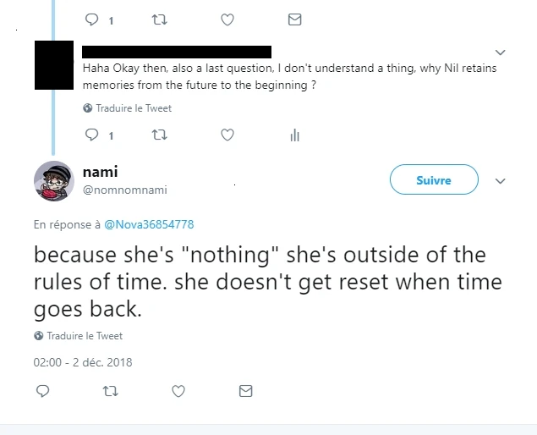Click the reply icon on the top tweet
Viewport: 537px width, 435px height.
point(93,19)
